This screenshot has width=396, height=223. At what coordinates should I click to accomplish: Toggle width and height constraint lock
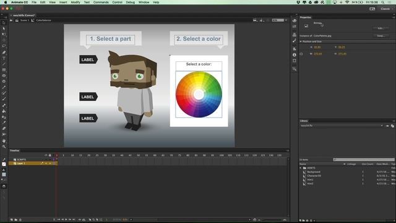[301, 54]
